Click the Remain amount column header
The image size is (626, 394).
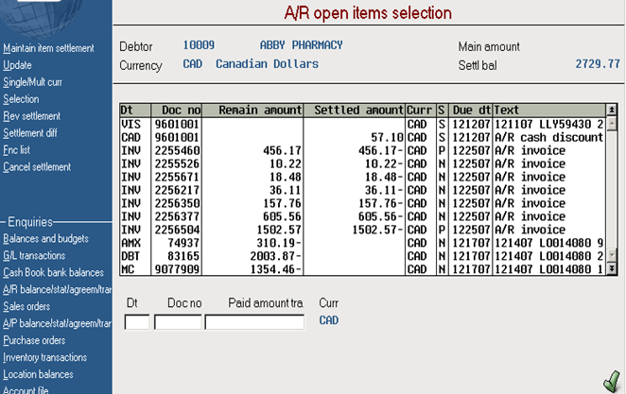tap(252, 110)
